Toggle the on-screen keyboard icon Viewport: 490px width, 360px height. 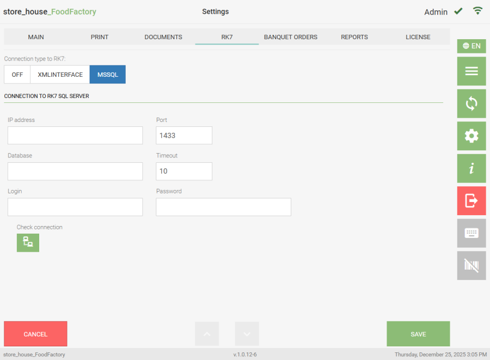[x=471, y=233]
